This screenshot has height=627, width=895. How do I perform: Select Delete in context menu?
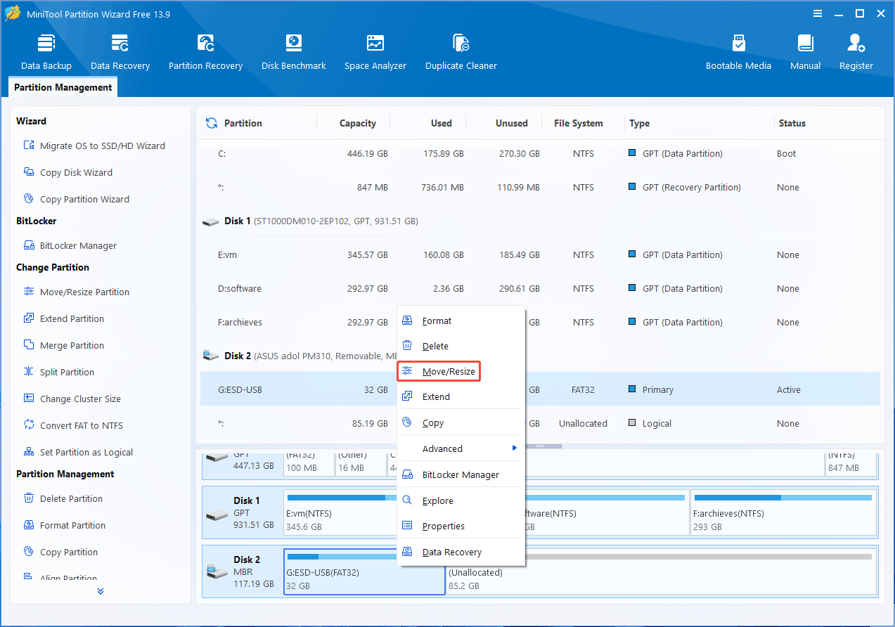pyautogui.click(x=461, y=347)
